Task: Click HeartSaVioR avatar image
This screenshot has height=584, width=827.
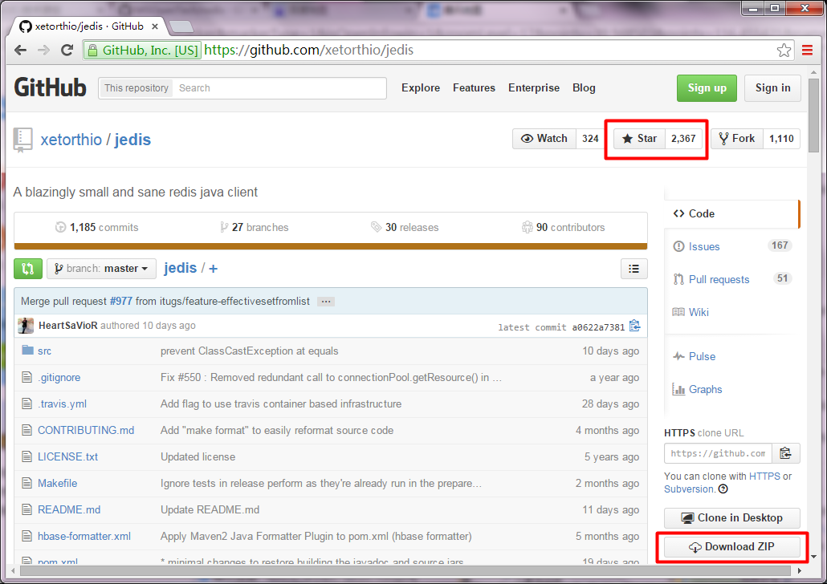Action: tap(26, 326)
